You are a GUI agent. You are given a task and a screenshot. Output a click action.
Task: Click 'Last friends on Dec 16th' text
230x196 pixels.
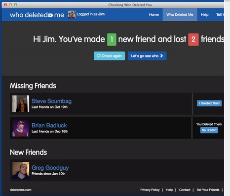click(50, 132)
